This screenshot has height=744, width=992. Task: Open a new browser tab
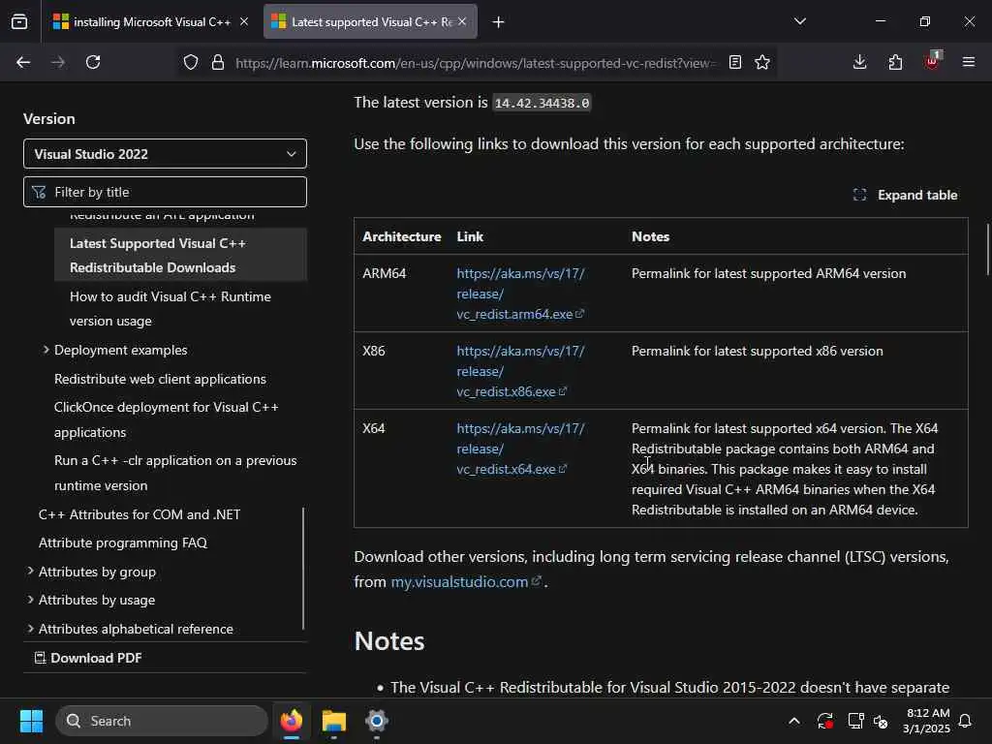click(499, 22)
